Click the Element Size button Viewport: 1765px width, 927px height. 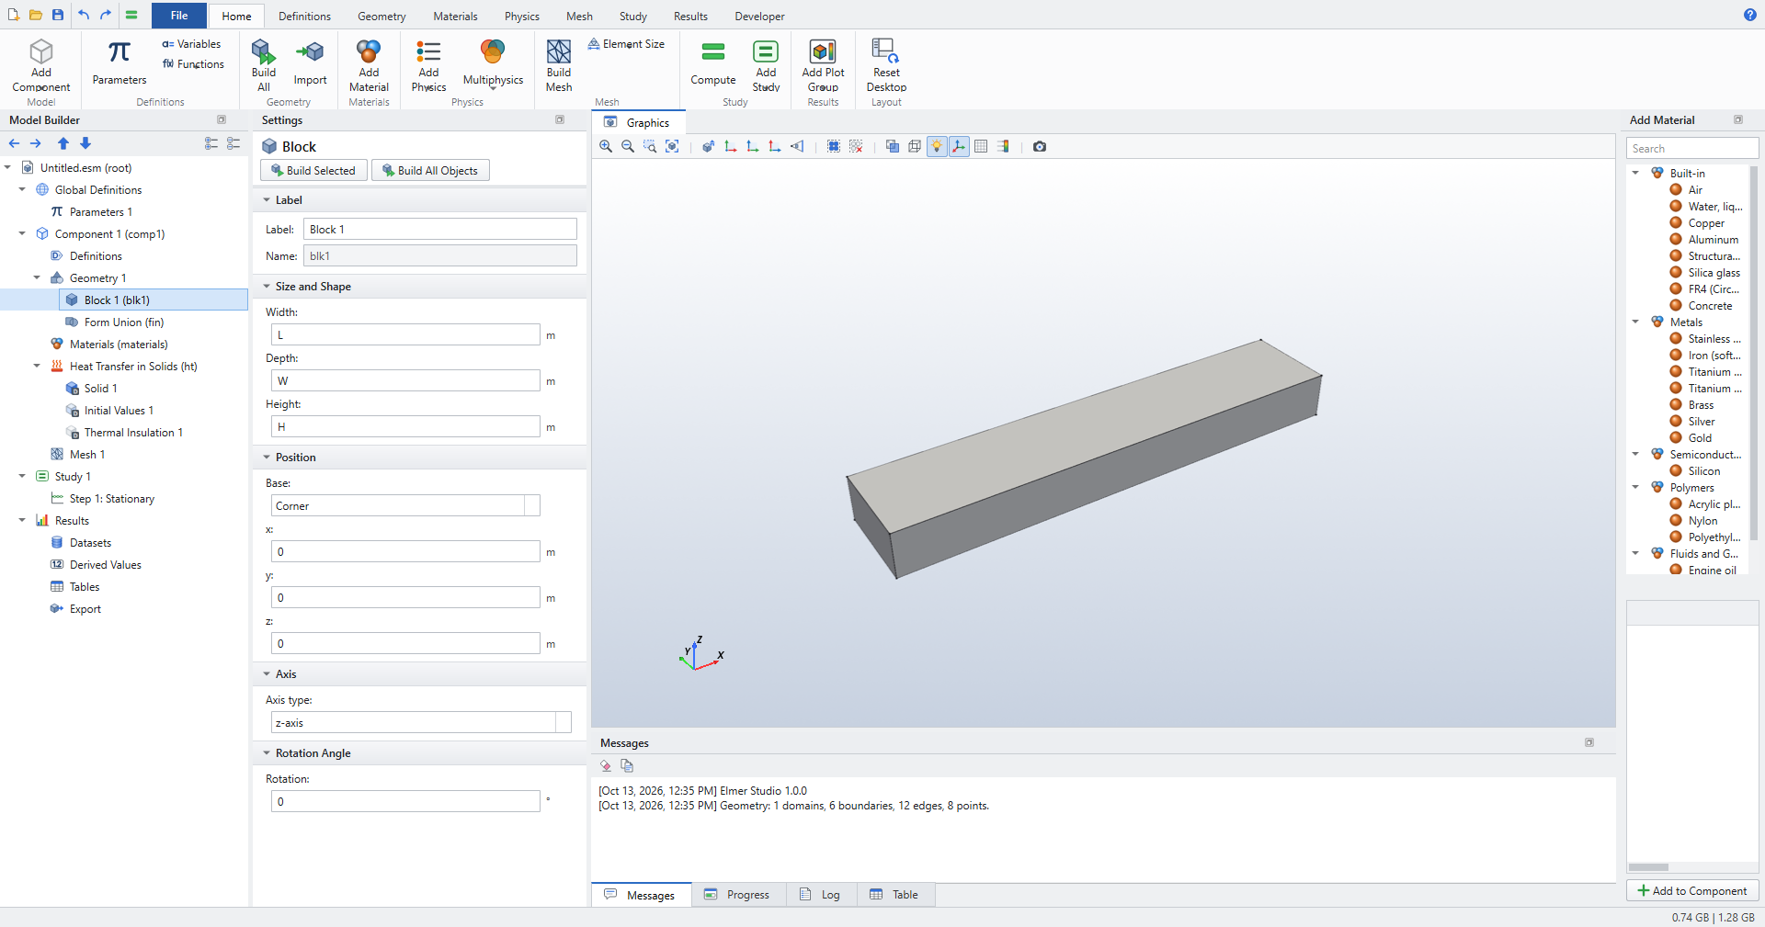[x=626, y=44]
